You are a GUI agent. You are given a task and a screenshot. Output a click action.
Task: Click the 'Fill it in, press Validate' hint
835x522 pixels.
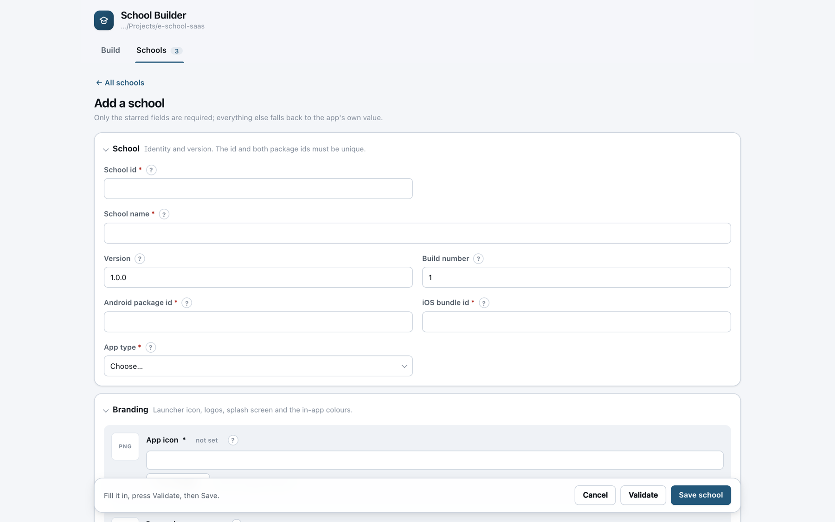click(161, 496)
